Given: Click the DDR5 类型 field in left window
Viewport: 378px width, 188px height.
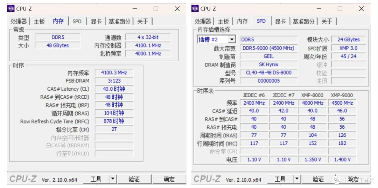Looking at the screenshot, I should pos(58,37).
